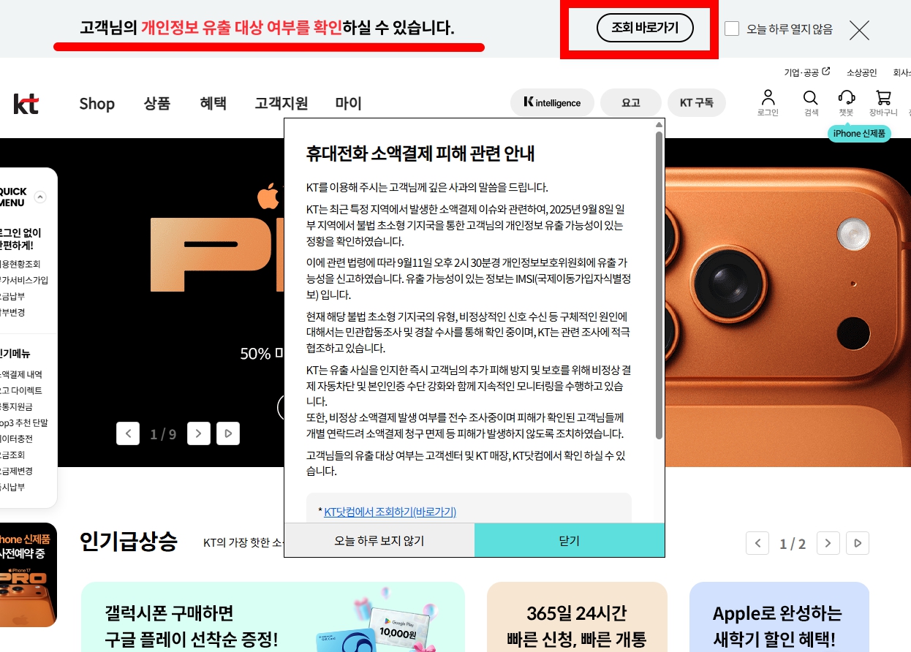The image size is (911, 652).
Task: Open the login person icon
Action: tap(768, 97)
